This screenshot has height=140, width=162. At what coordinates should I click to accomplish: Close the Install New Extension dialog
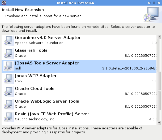click(x=159, y=3)
